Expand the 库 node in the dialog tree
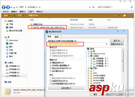 click(88, 51)
